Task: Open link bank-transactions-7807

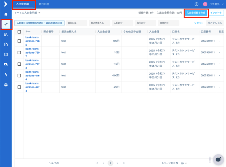Action: pyautogui.click(x=32, y=53)
